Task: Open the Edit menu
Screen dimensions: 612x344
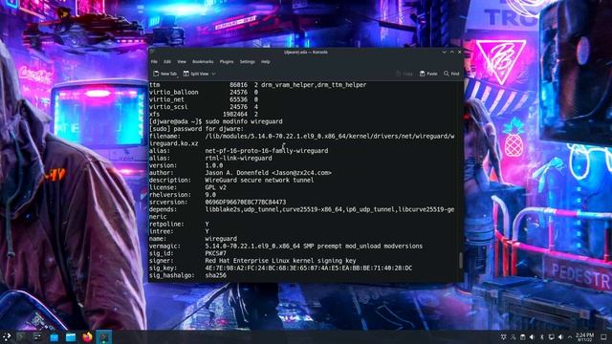Action: (167, 61)
